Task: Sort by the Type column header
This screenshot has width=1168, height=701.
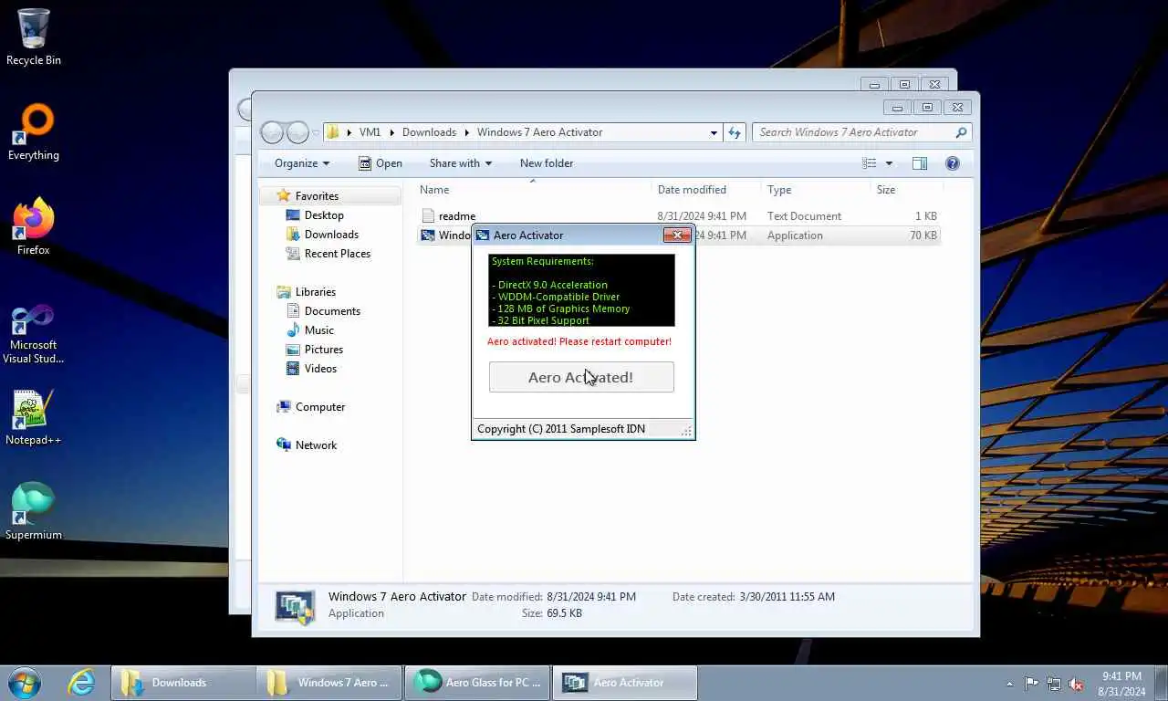Action: click(x=817, y=190)
